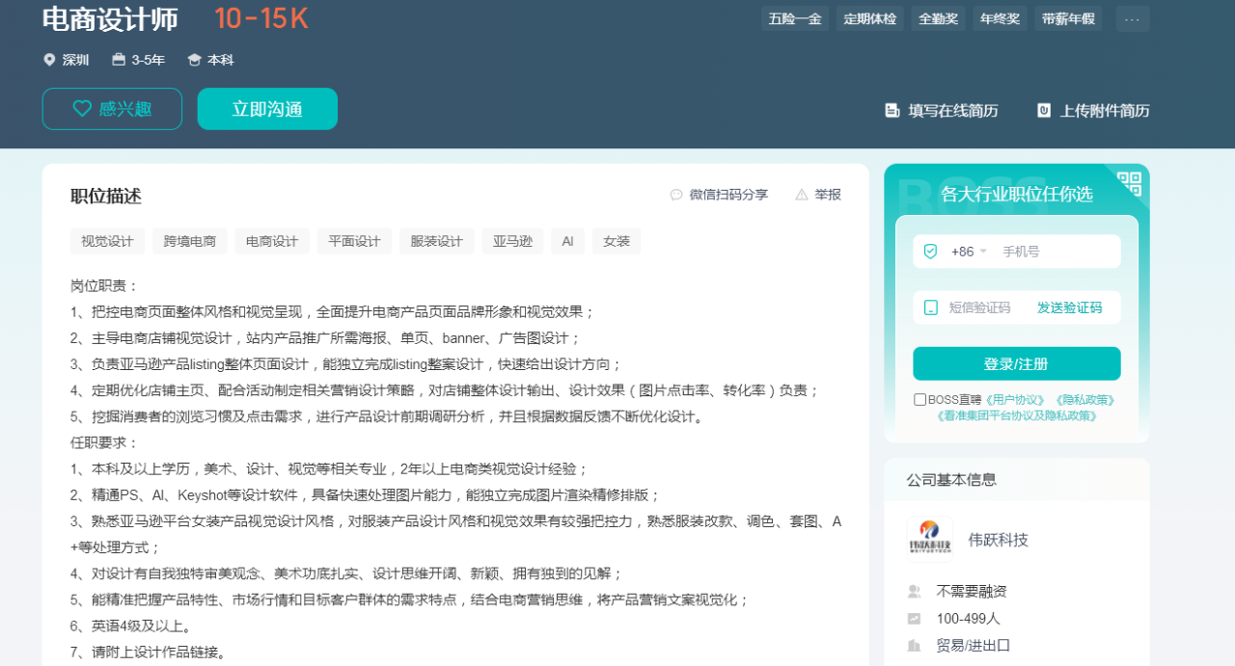Open 填写在线简历 via its document icon
The height and width of the screenshot is (666, 1235).
[892, 111]
